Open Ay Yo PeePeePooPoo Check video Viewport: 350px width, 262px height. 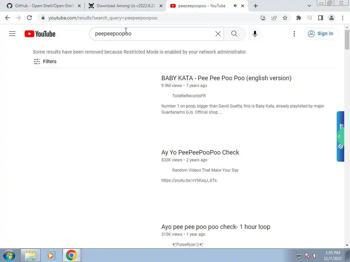[200, 152]
